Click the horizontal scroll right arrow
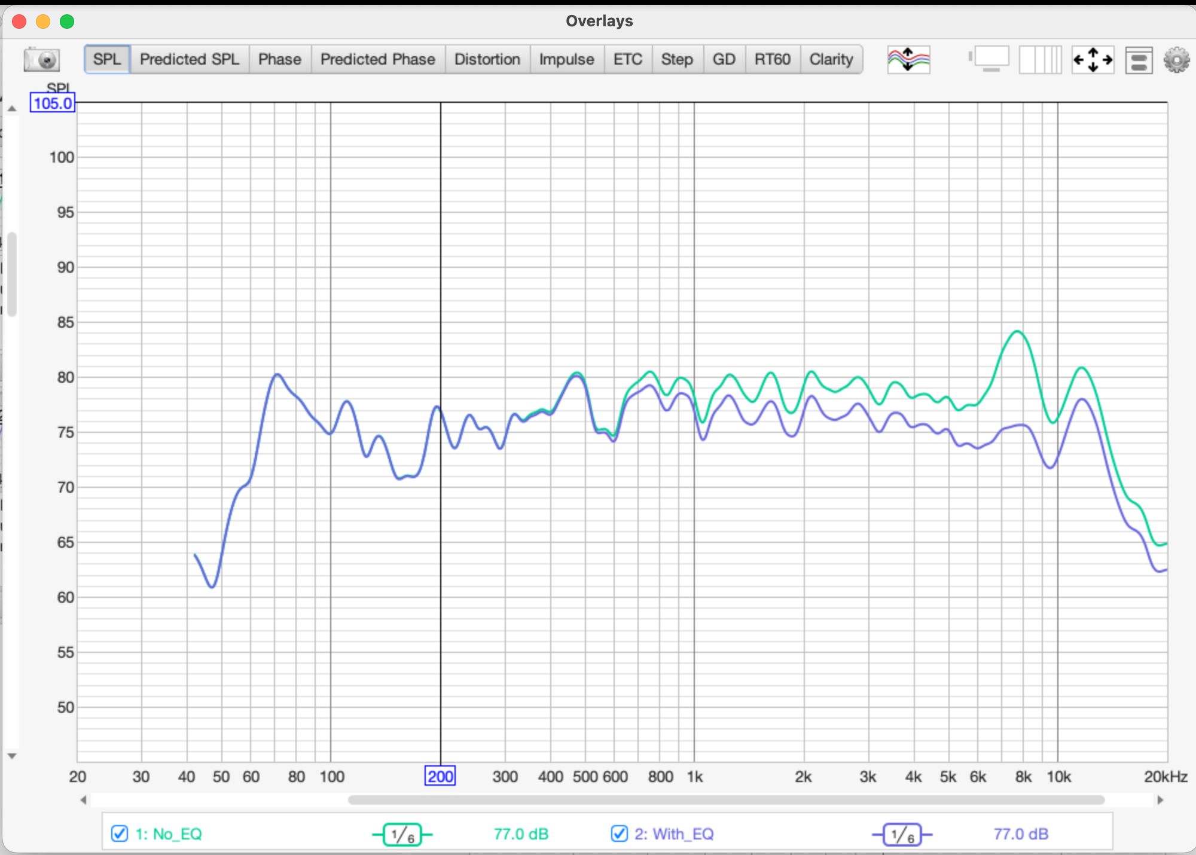 click(1160, 799)
